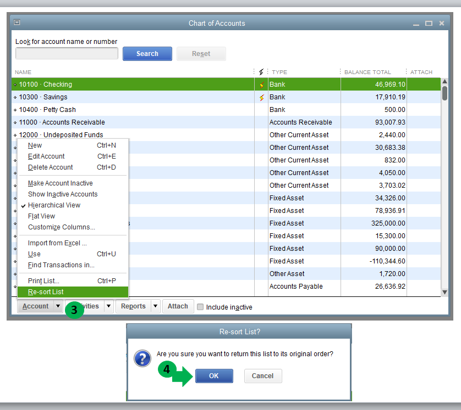Click the Attach button
This screenshot has height=410, width=461.
point(178,306)
